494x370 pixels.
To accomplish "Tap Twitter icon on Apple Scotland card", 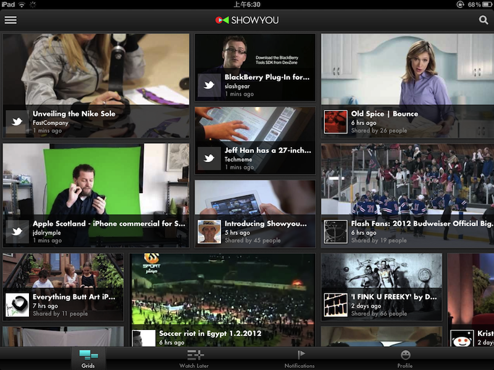I will (17, 232).
